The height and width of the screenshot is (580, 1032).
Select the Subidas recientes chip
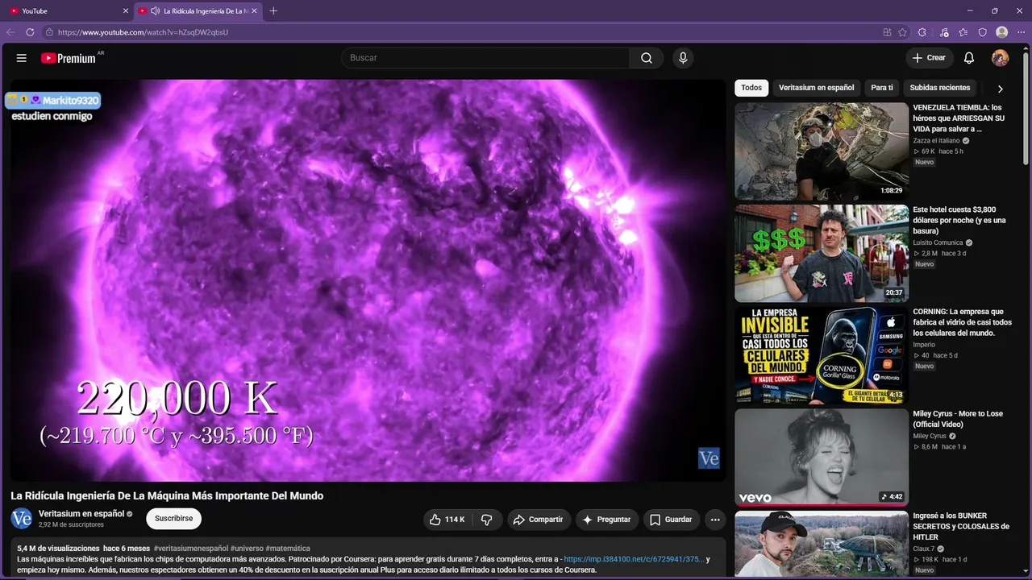click(x=940, y=88)
